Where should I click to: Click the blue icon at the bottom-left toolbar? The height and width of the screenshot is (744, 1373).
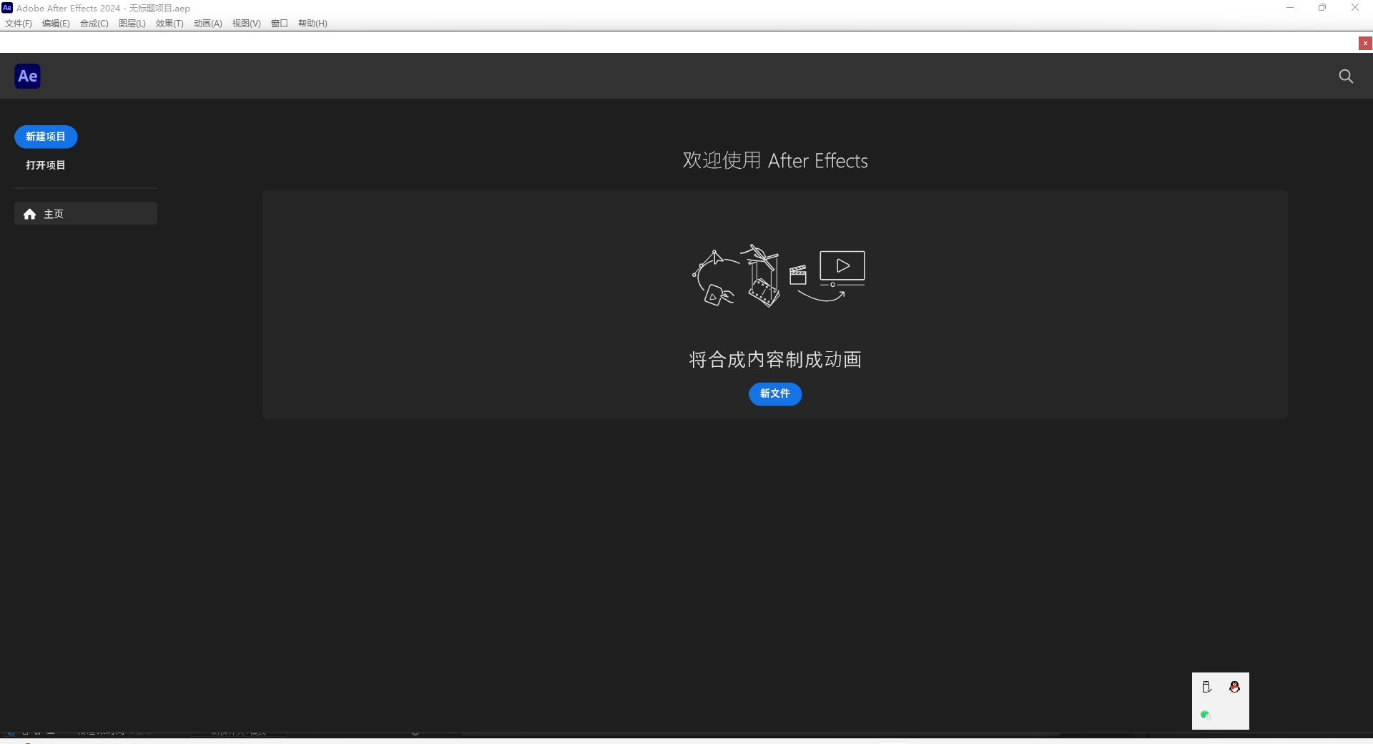[9, 733]
